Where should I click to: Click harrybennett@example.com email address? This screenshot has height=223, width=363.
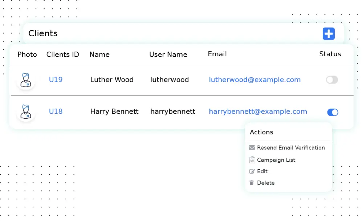(258, 111)
